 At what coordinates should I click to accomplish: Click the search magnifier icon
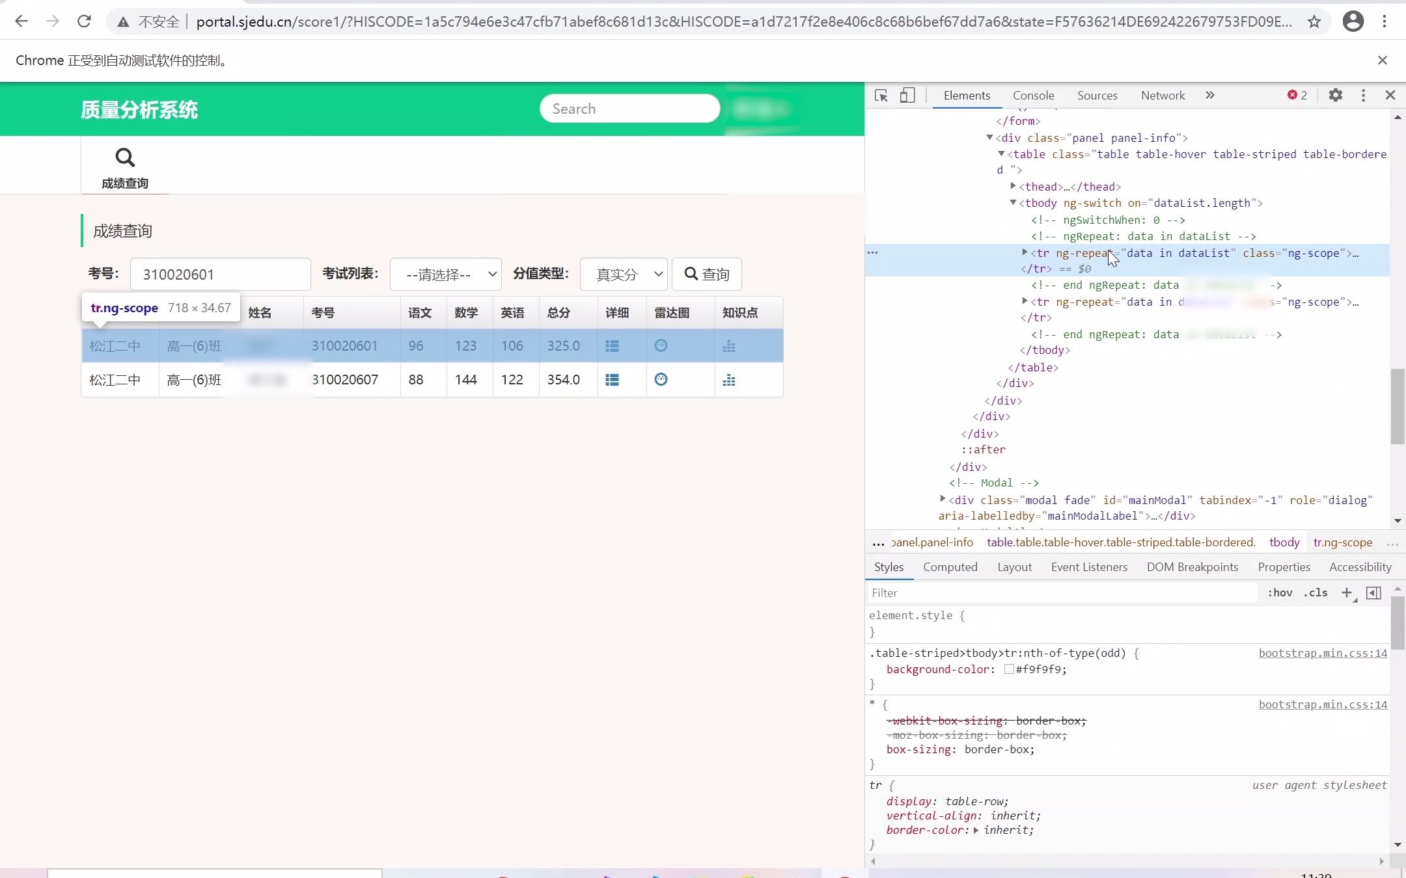[124, 157]
